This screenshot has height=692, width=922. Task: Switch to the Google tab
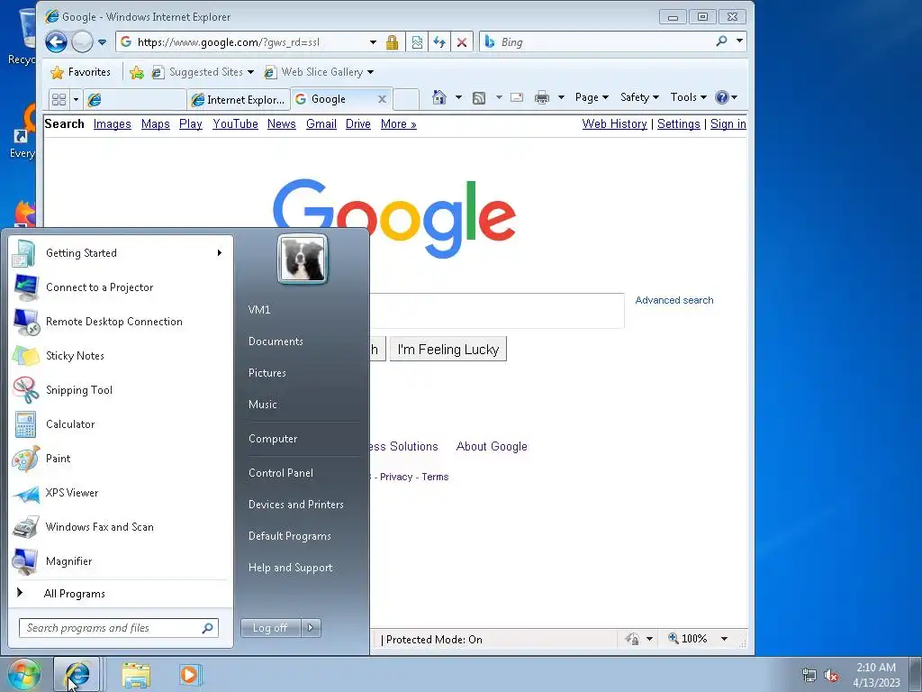(x=339, y=99)
